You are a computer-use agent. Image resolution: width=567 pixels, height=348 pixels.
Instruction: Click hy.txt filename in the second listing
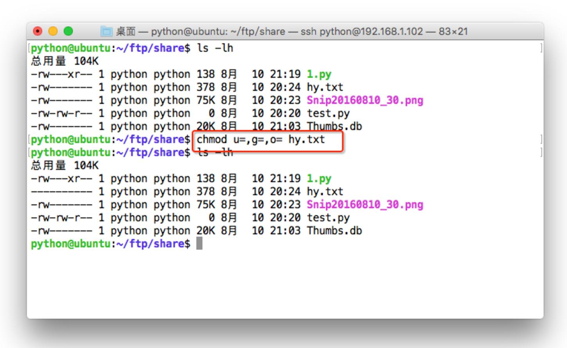[325, 192]
